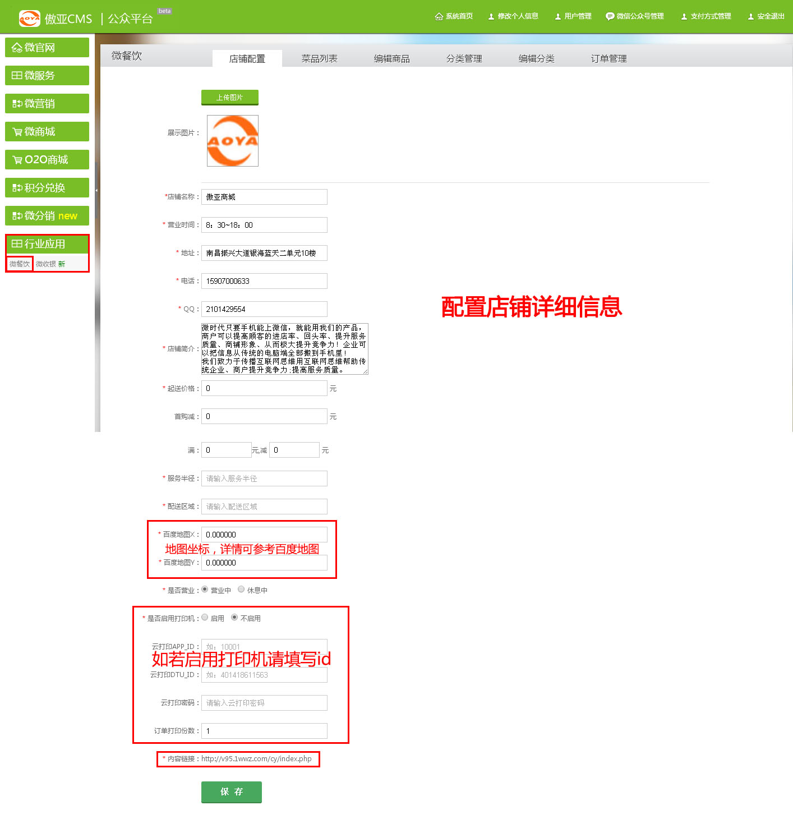793x819 pixels.
Task: Open O2O商城 sidebar item
Action: pyautogui.click(x=47, y=160)
